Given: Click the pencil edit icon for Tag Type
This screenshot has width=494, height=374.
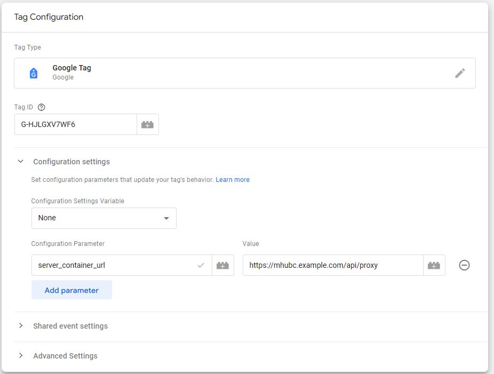Looking at the screenshot, I should tap(460, 73).
